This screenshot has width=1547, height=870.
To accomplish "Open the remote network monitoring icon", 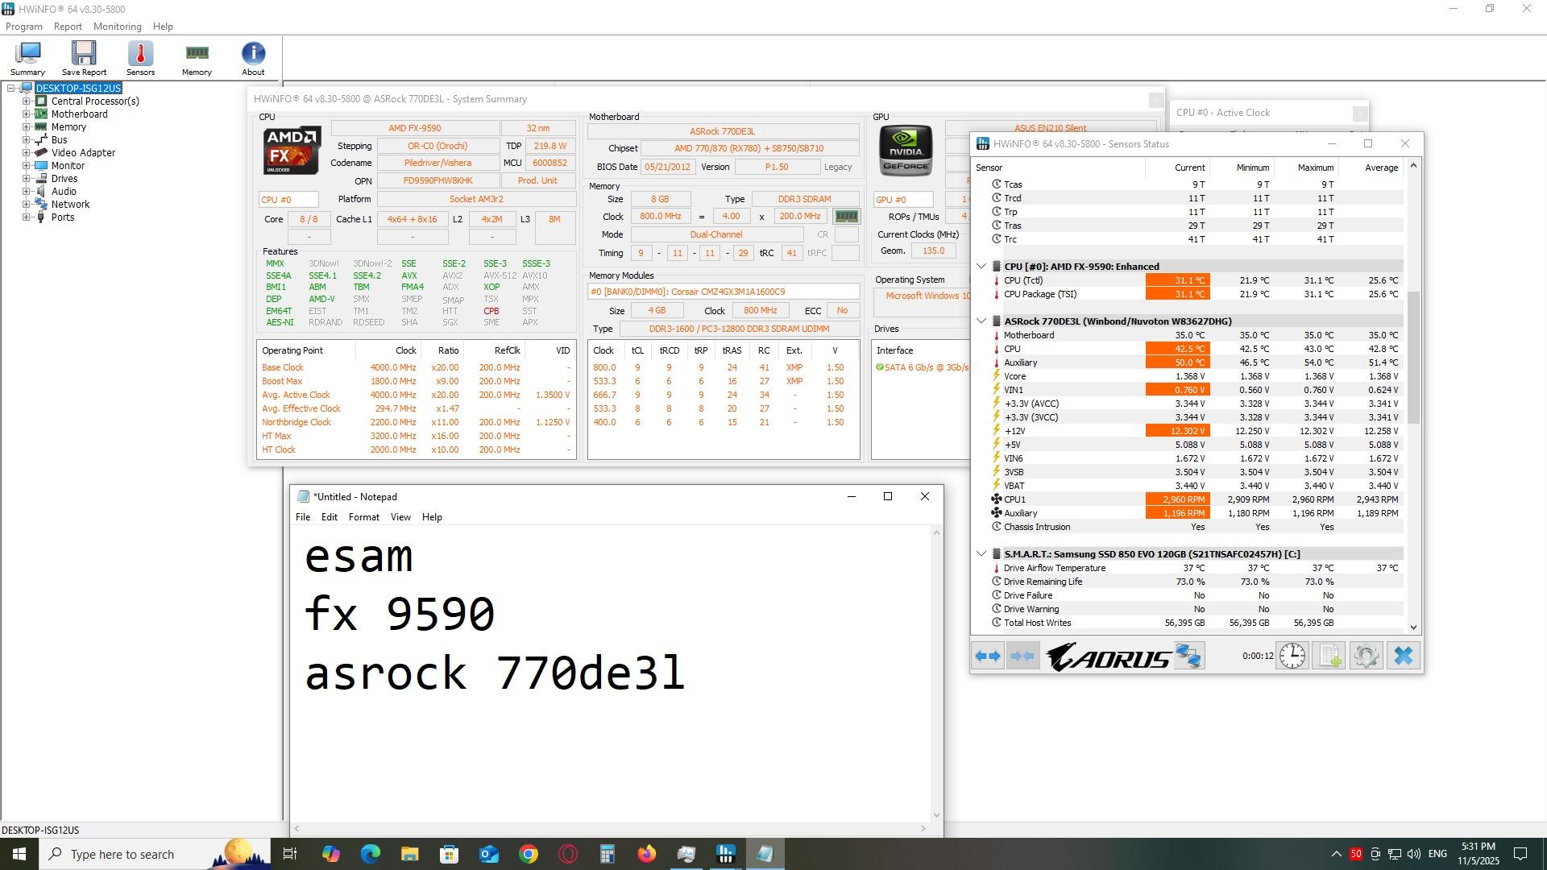I will pos(1188,657).
